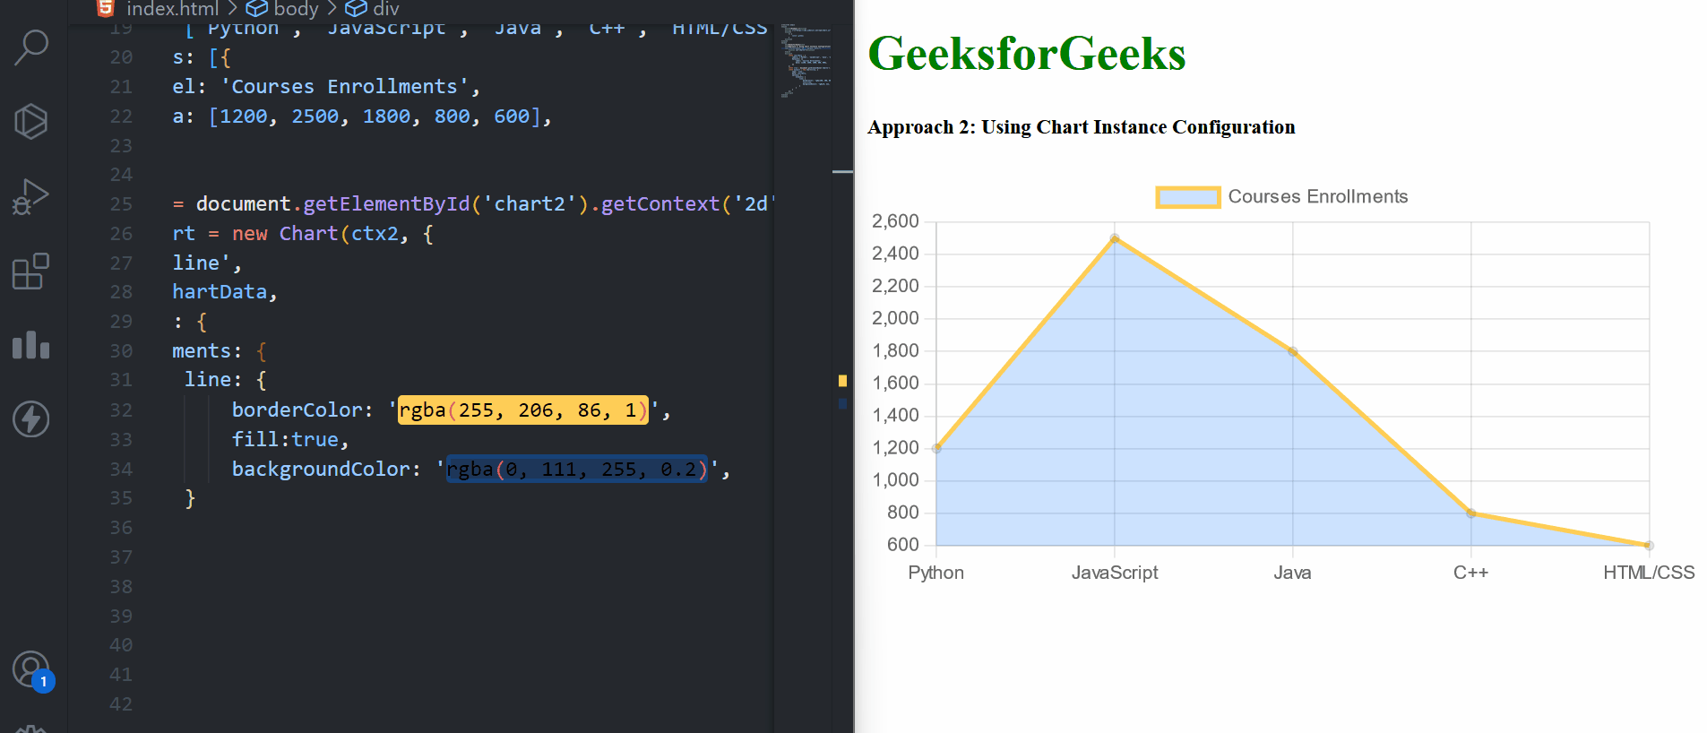Open the Search view in activity bar

pos(31,47)
